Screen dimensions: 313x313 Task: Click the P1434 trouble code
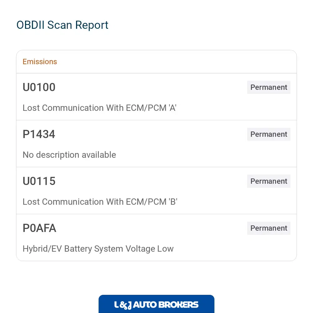point(39,134)
